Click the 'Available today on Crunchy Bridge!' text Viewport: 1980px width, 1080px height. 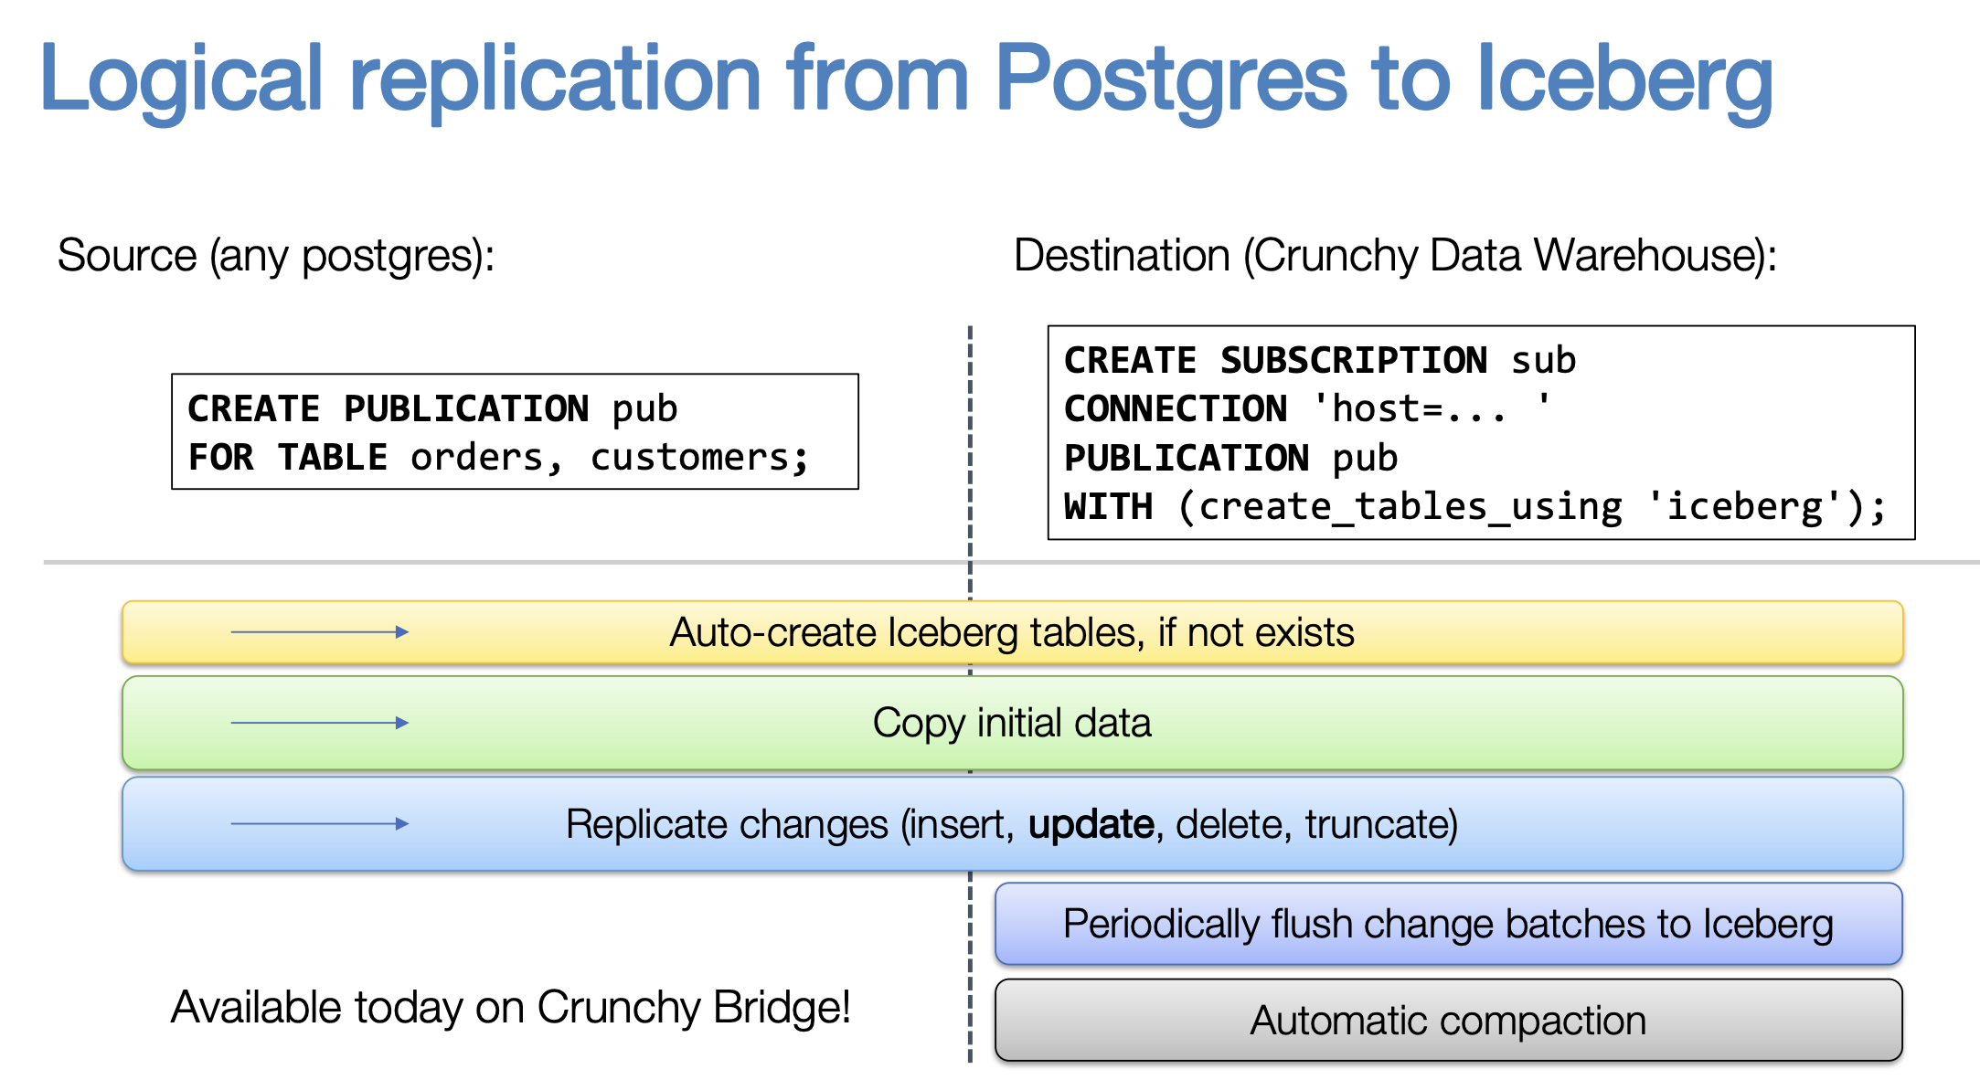coord(511,1008)
